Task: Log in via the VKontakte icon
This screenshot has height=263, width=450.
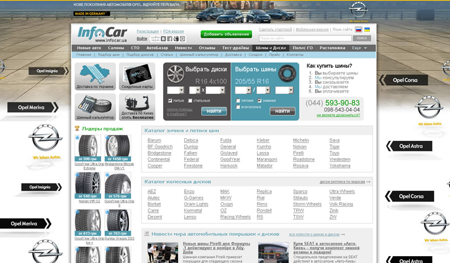Action: pos(163,38)
